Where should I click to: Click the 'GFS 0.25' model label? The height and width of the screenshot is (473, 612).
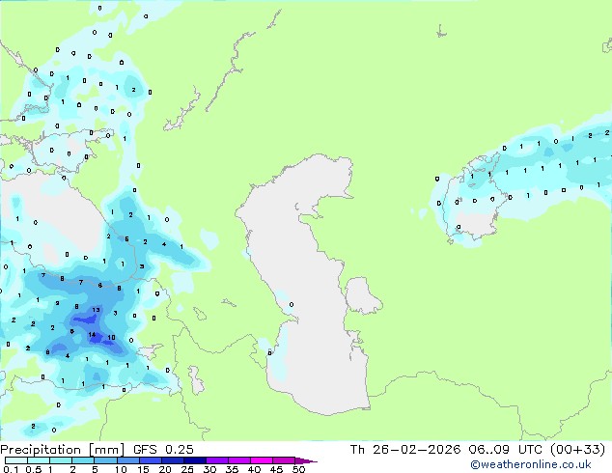click(163, 450)
